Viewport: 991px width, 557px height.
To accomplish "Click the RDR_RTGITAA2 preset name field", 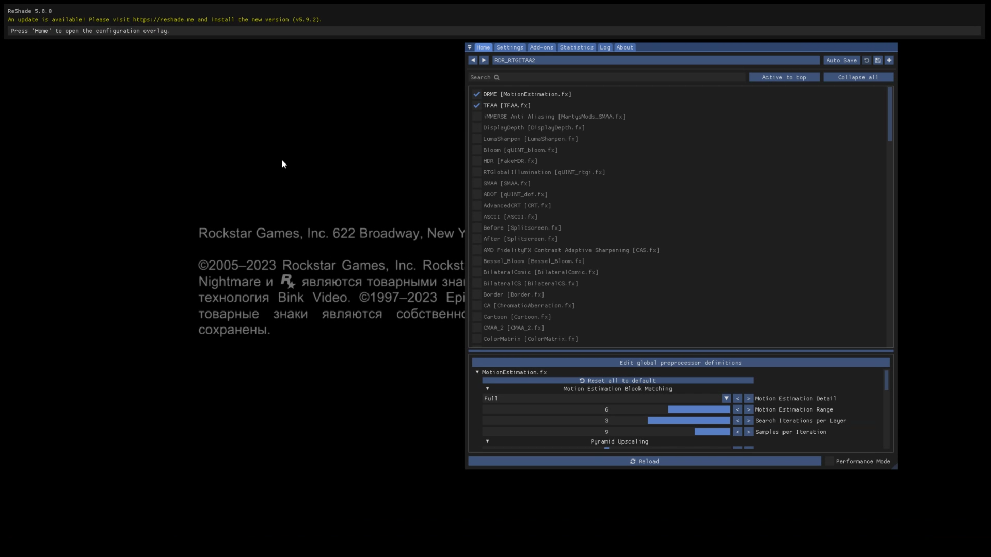I will tap(656, 60).
